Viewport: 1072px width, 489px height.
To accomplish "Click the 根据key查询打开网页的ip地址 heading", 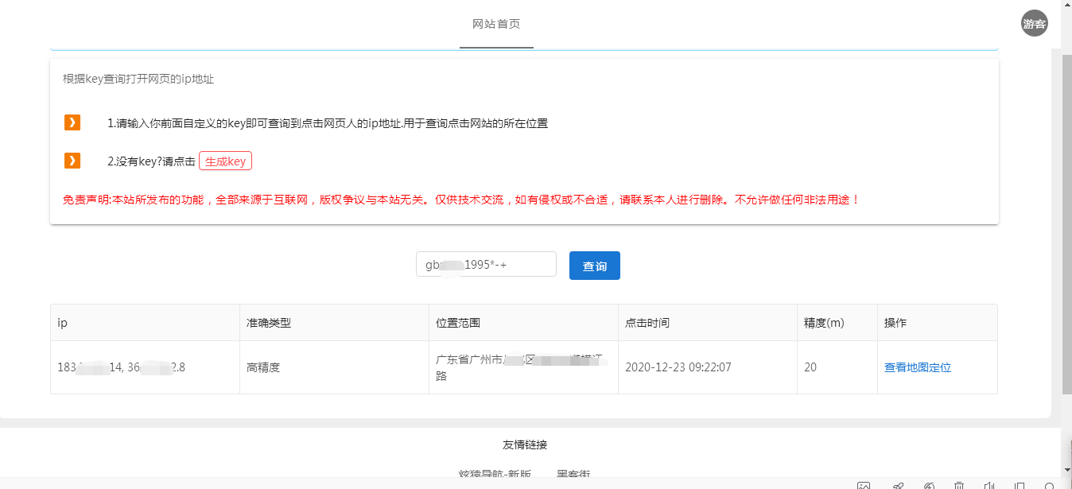I will pyautogui.click(x=138, y=79).
